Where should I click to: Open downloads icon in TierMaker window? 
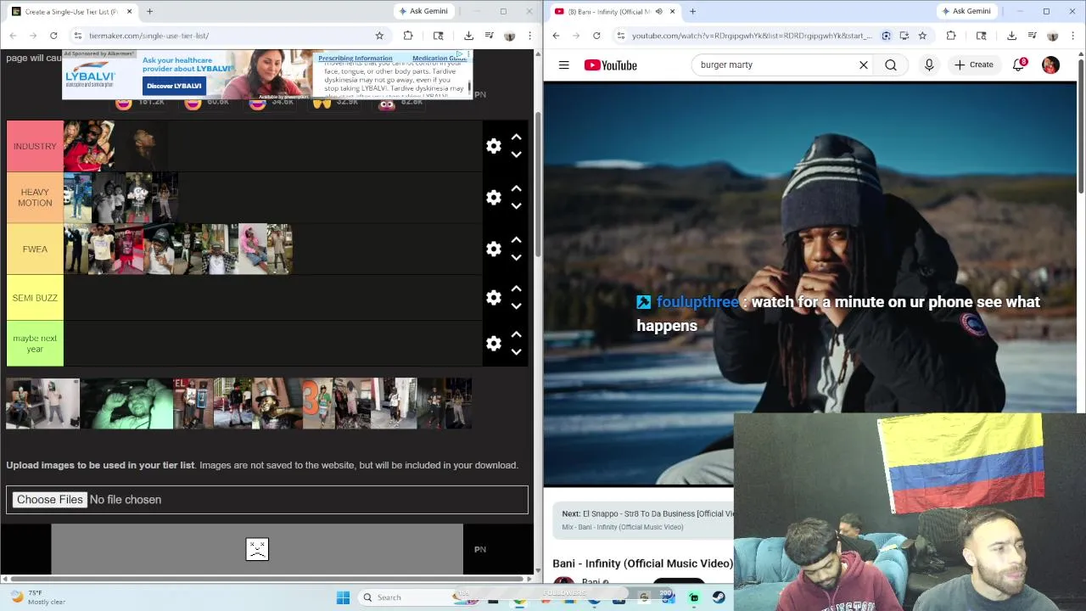point(468,36)
